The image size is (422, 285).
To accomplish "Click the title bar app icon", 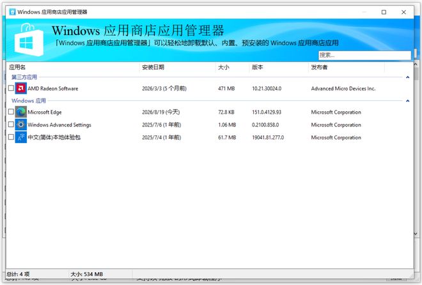I will pos(12,12).
